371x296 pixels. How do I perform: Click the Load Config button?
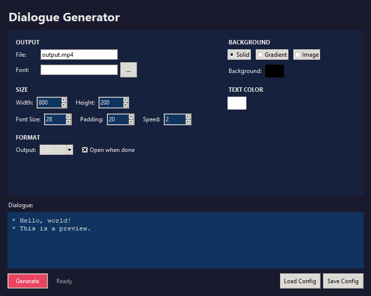coord(300,281)
